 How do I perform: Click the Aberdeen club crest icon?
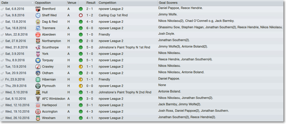coord(38,35)
